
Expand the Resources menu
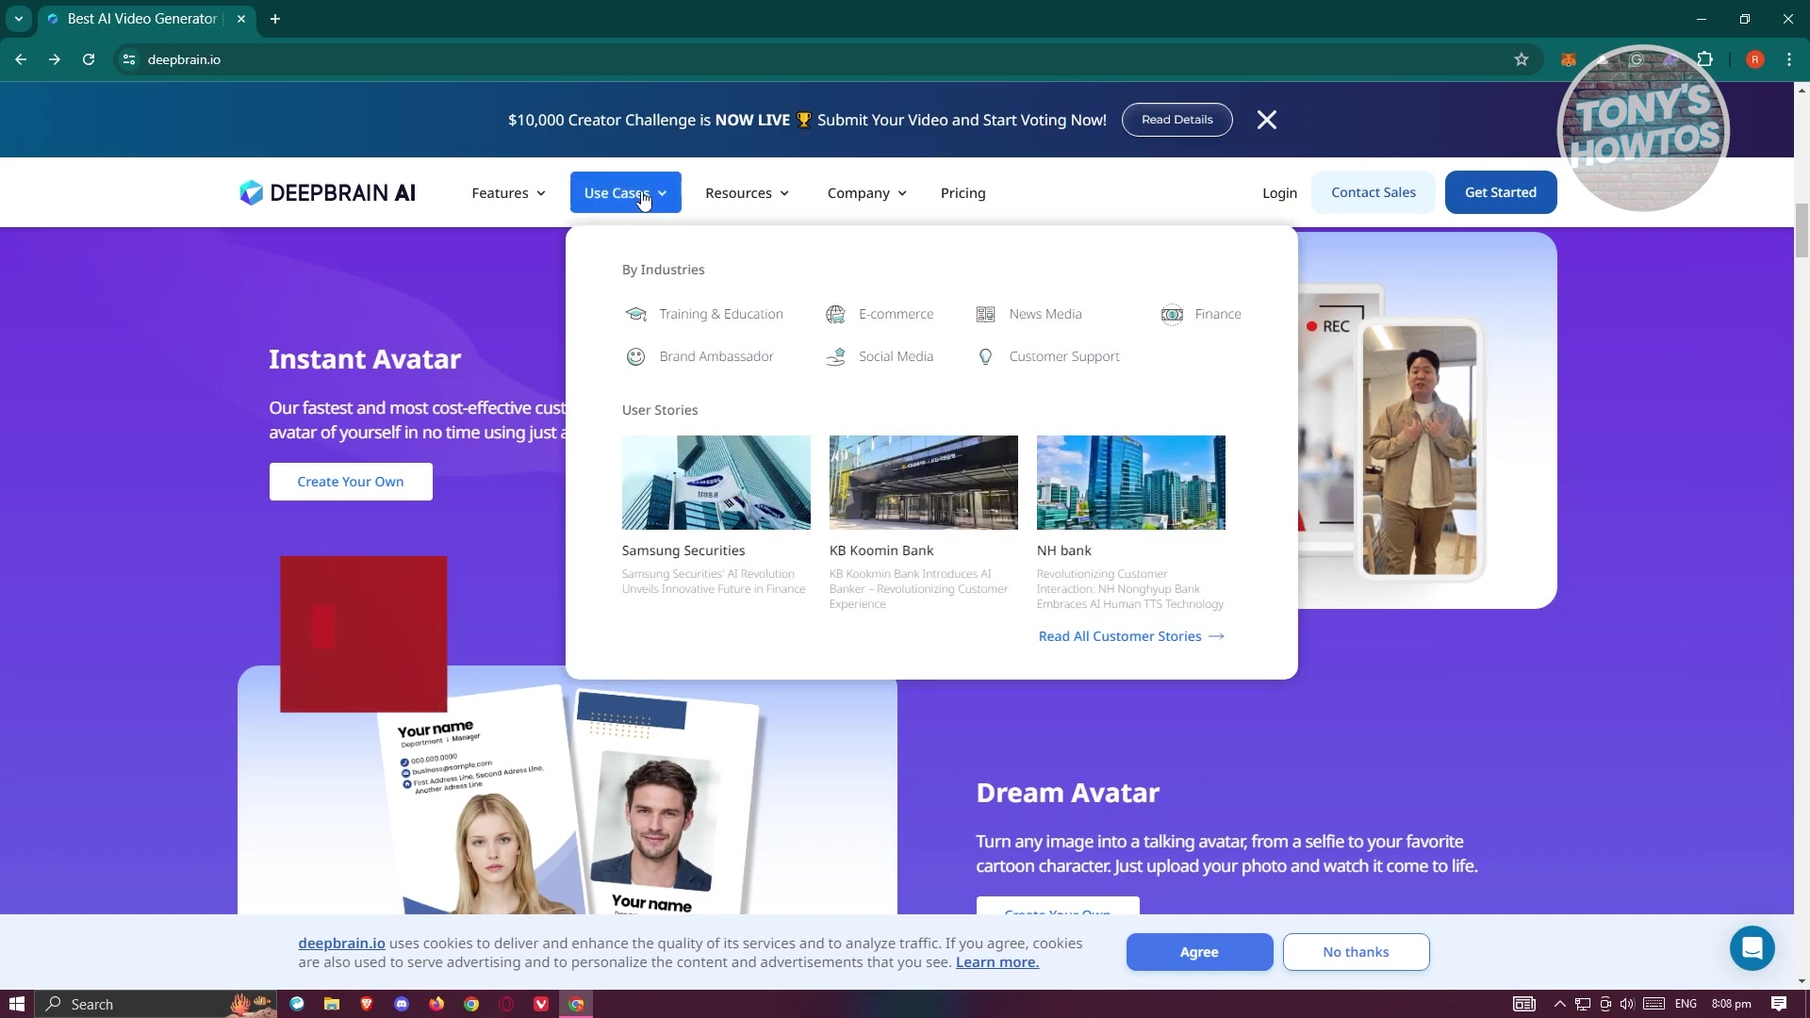[747, 193]
